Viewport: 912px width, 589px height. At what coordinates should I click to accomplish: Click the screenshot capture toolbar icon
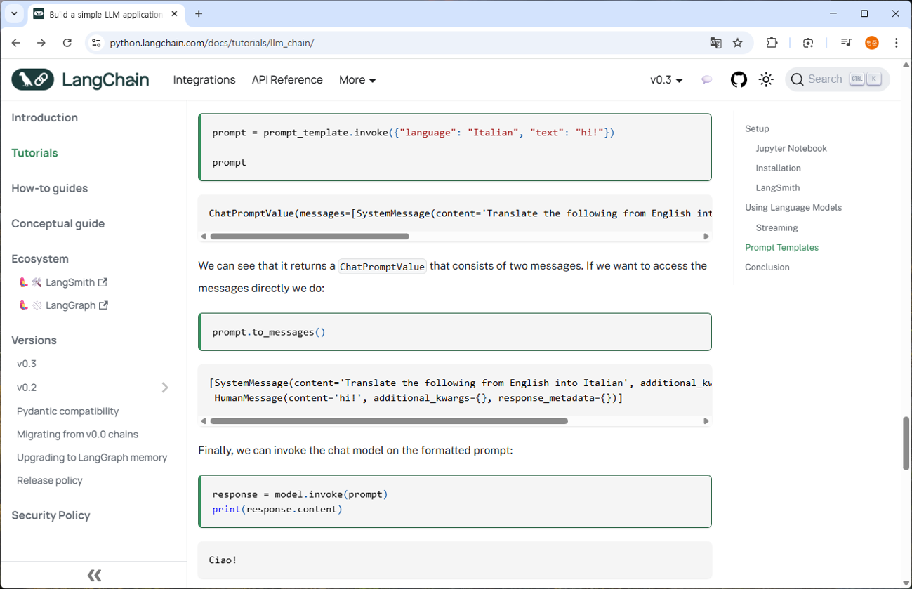(x=808, y=43)
